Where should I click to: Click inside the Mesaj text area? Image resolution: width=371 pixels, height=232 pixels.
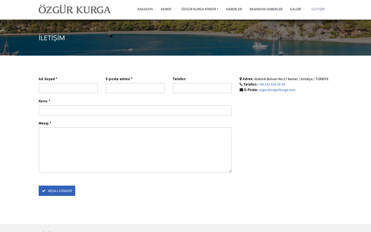[135, 150]
